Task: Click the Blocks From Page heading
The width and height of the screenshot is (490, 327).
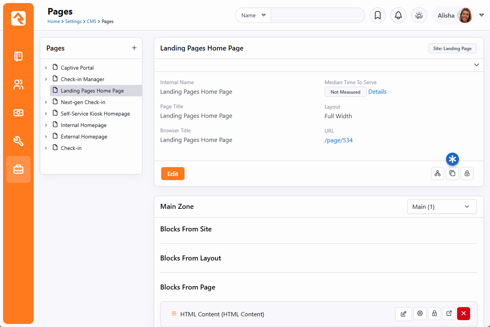Action: [188, 287]
